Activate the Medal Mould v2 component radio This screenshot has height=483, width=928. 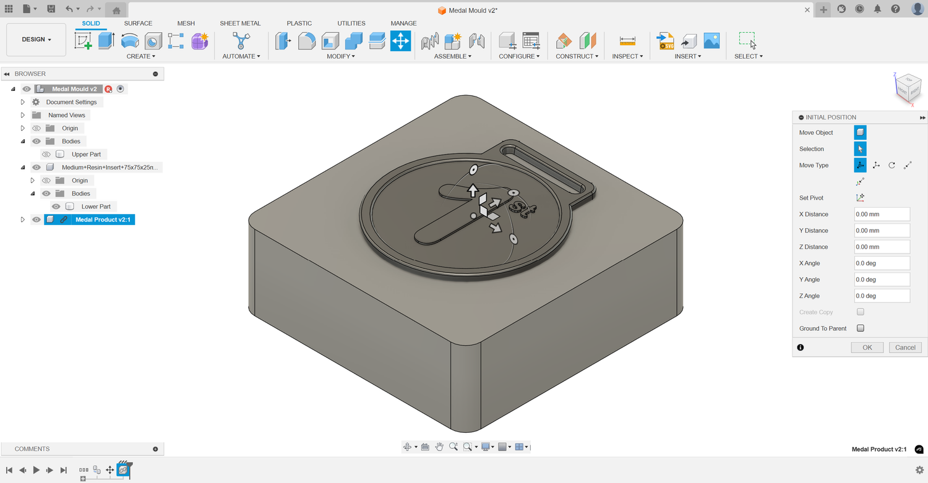click(x=121, y=89)
